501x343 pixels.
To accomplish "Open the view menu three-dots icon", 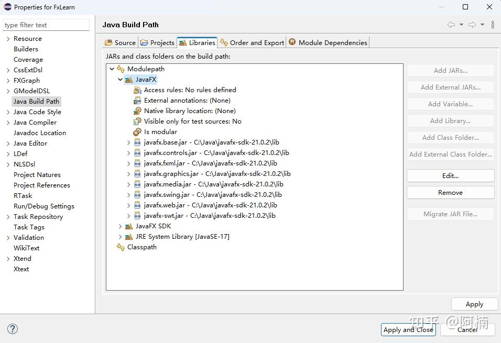I will tap(493, 25).
